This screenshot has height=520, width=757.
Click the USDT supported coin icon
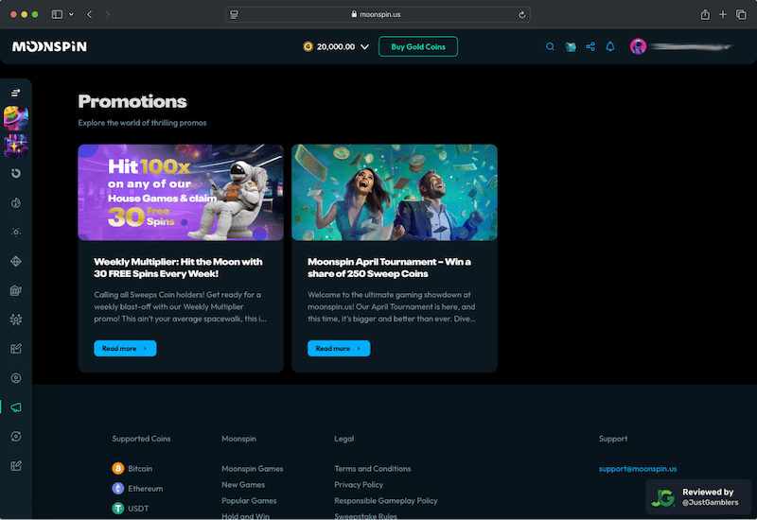(117, 508)
